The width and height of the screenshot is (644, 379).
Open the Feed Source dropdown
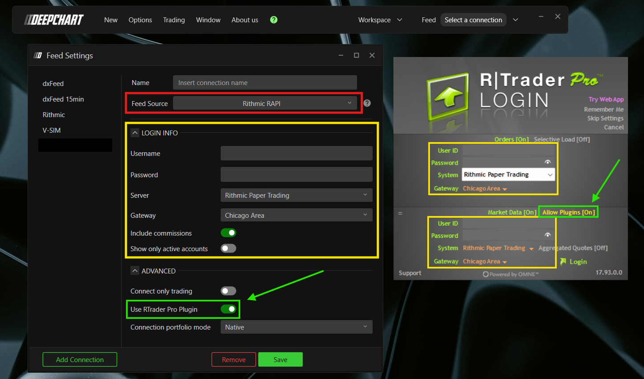click(265, 103)
